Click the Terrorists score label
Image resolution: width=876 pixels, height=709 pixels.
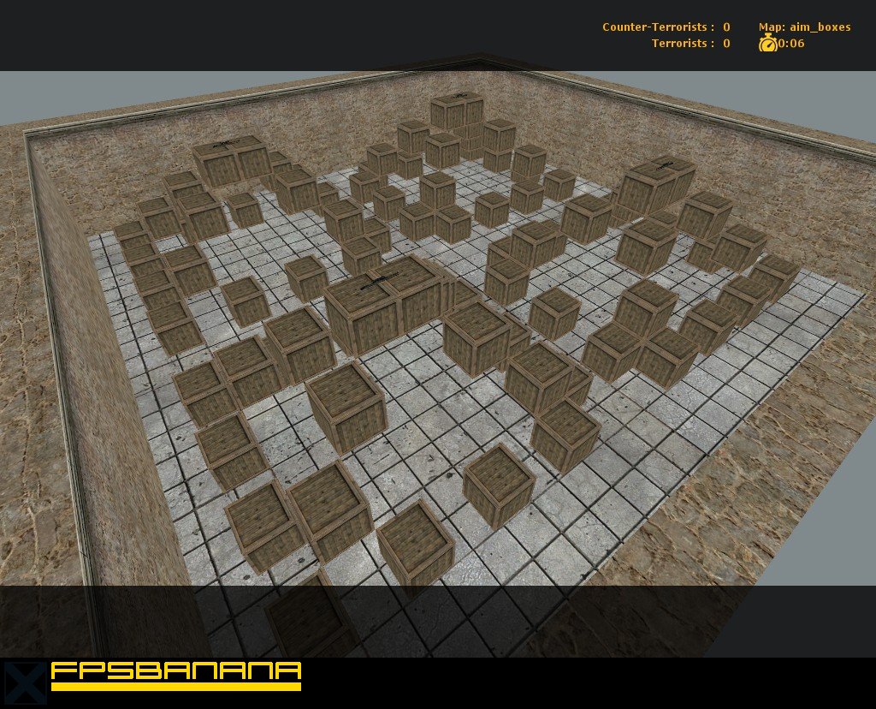click(x=678, y=43)
